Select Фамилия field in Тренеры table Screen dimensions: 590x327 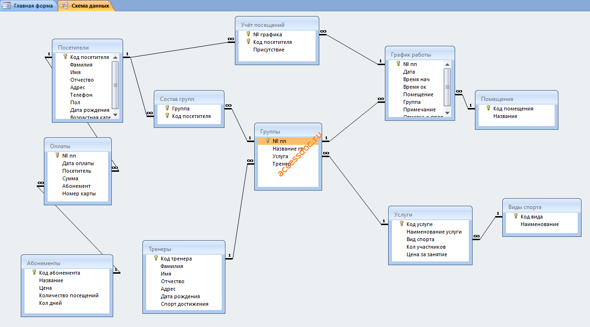coord(172,266)
